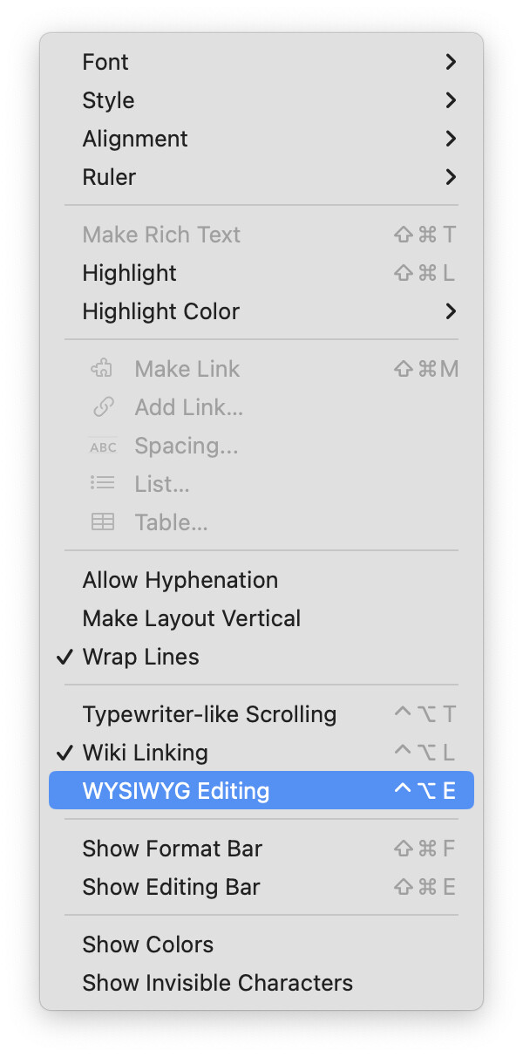
Task: Open the Style submenu arrow
Action: (x=451, y=100)
